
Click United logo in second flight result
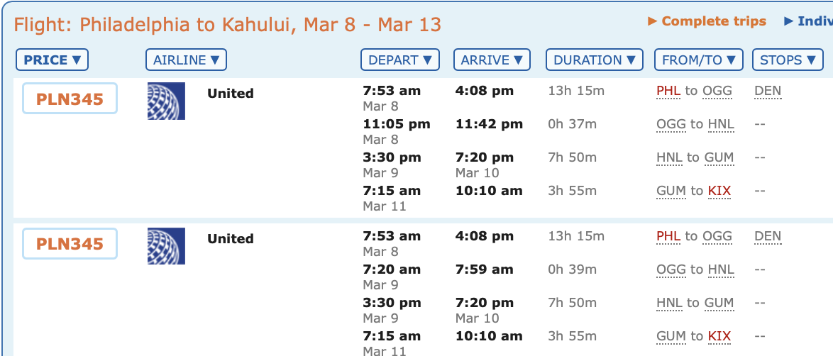pyautogui.click(x=166, y=246)
